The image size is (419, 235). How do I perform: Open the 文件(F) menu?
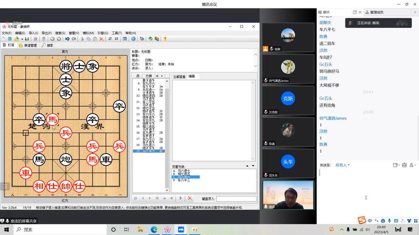coord(7,33)
